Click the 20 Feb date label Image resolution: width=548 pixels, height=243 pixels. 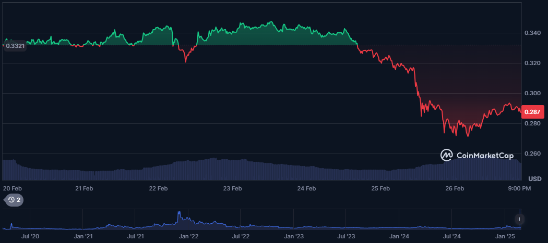tap(12, 188)
